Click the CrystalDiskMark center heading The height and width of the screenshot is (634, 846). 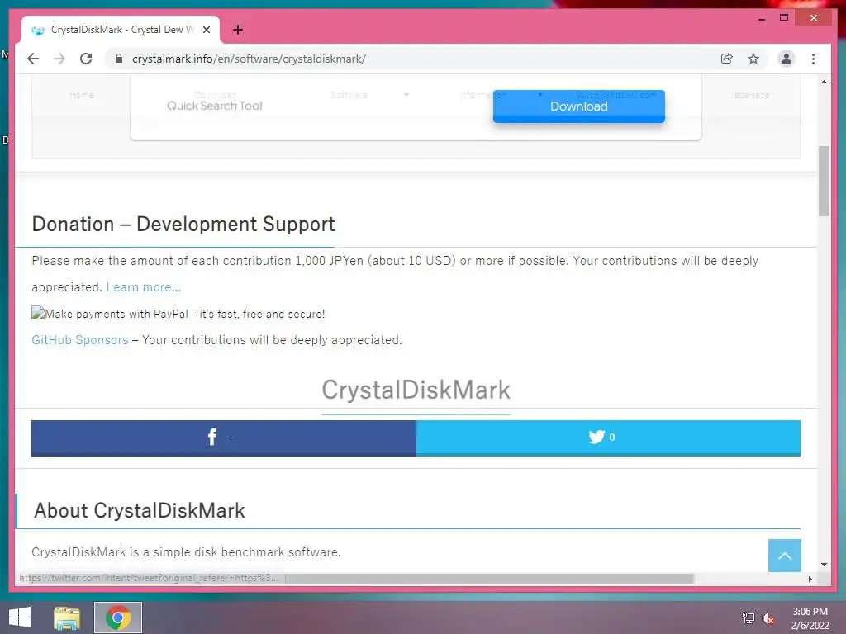point(416,390)
